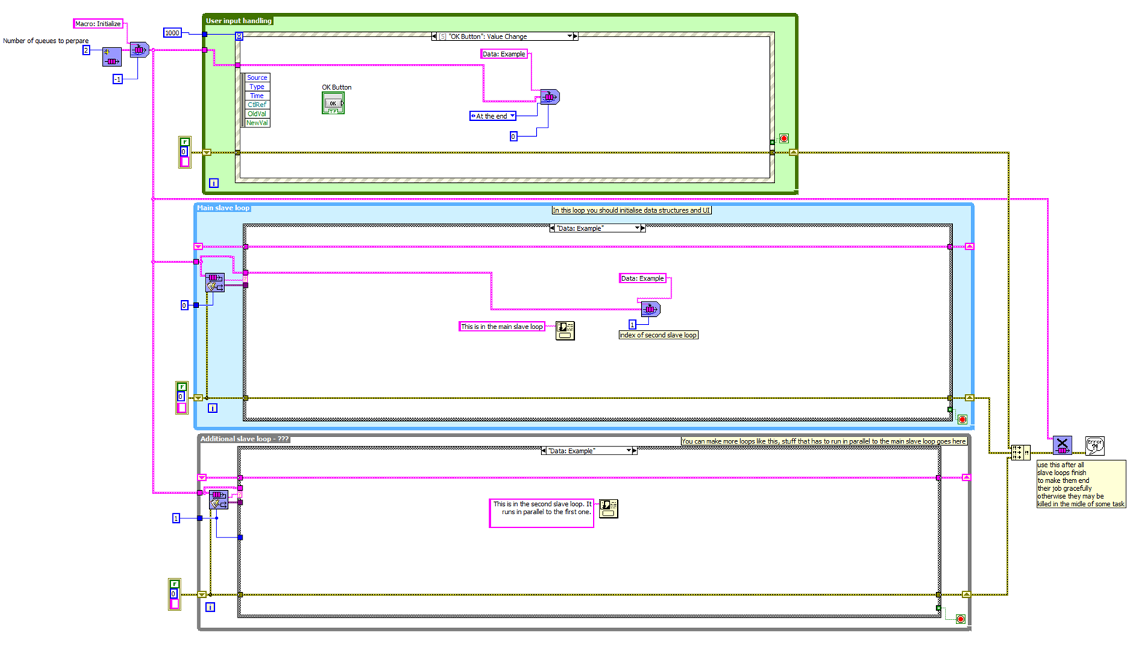Open the "OK Button": Value Change event case dropdown
This screenshot has width=1127, height=646.
click(570, 36)
